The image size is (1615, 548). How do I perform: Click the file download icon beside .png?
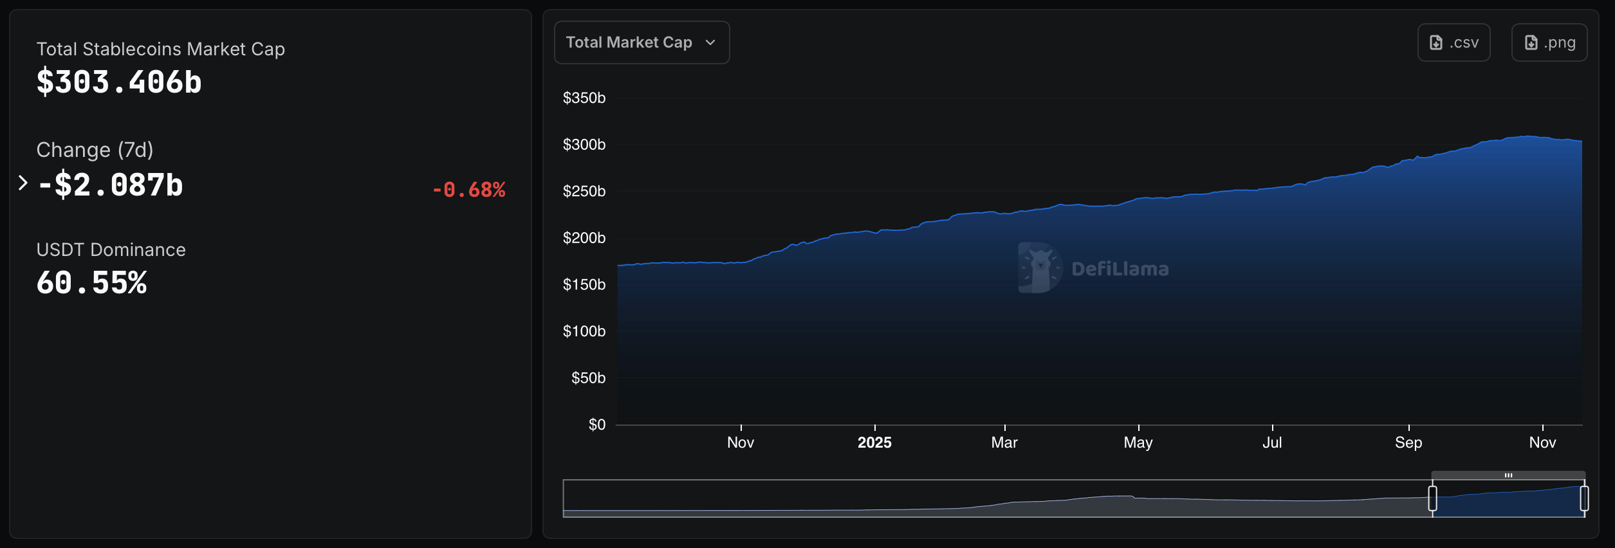[x=1531, y=42]
